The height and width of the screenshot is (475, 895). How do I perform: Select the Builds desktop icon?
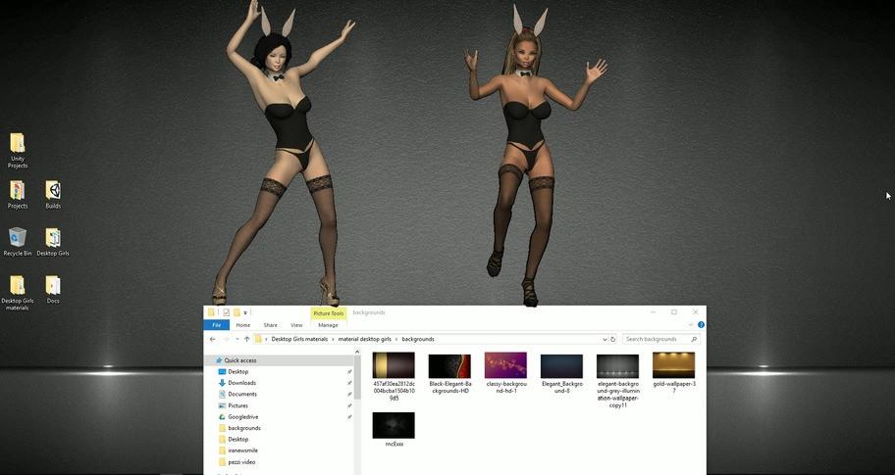(53, 195)
